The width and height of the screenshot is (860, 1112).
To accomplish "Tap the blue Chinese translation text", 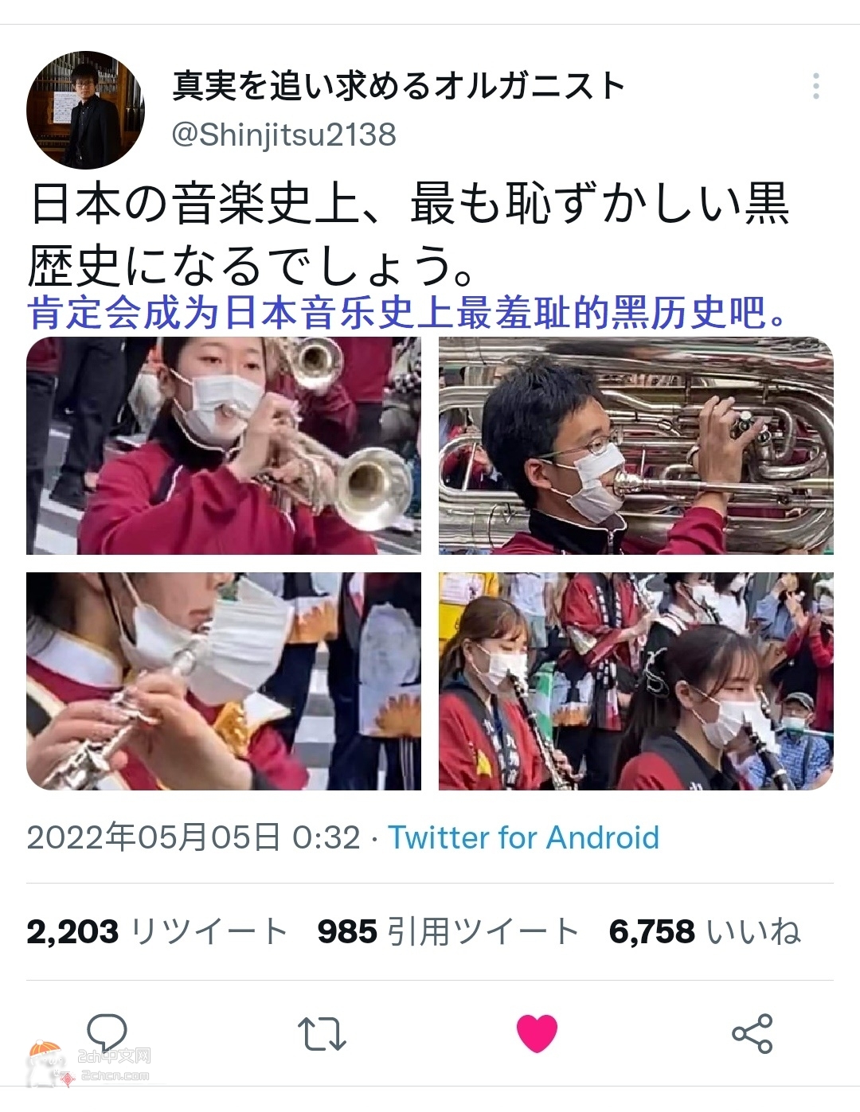I will (408, 312).
